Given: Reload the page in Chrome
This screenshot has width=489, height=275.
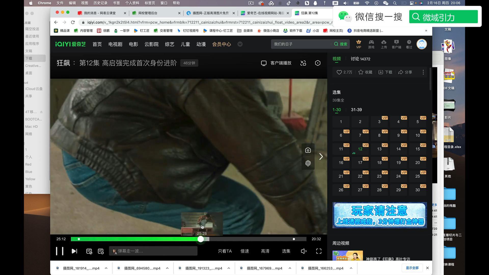Looking at the screenshot, I should (x=73, y=22).
